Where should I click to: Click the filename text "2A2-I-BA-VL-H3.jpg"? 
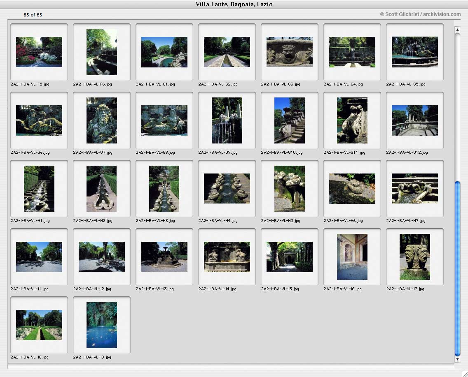155,221
